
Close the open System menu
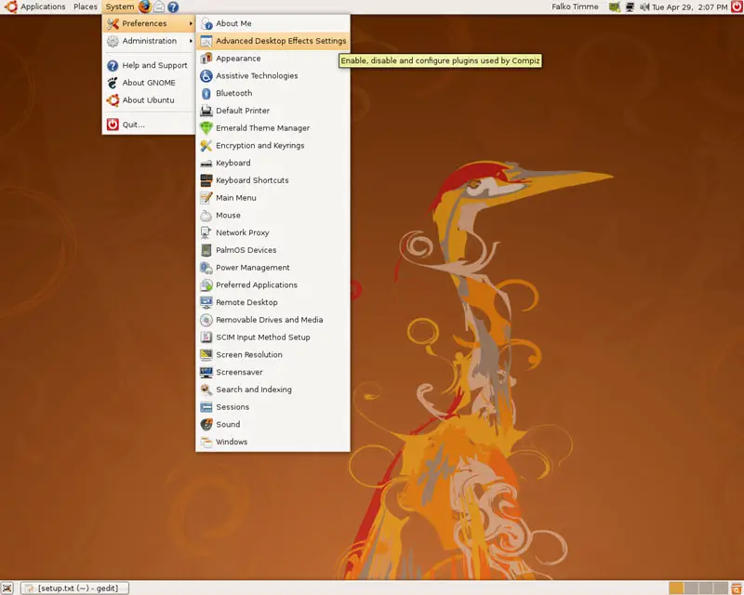tap(120, 7)
